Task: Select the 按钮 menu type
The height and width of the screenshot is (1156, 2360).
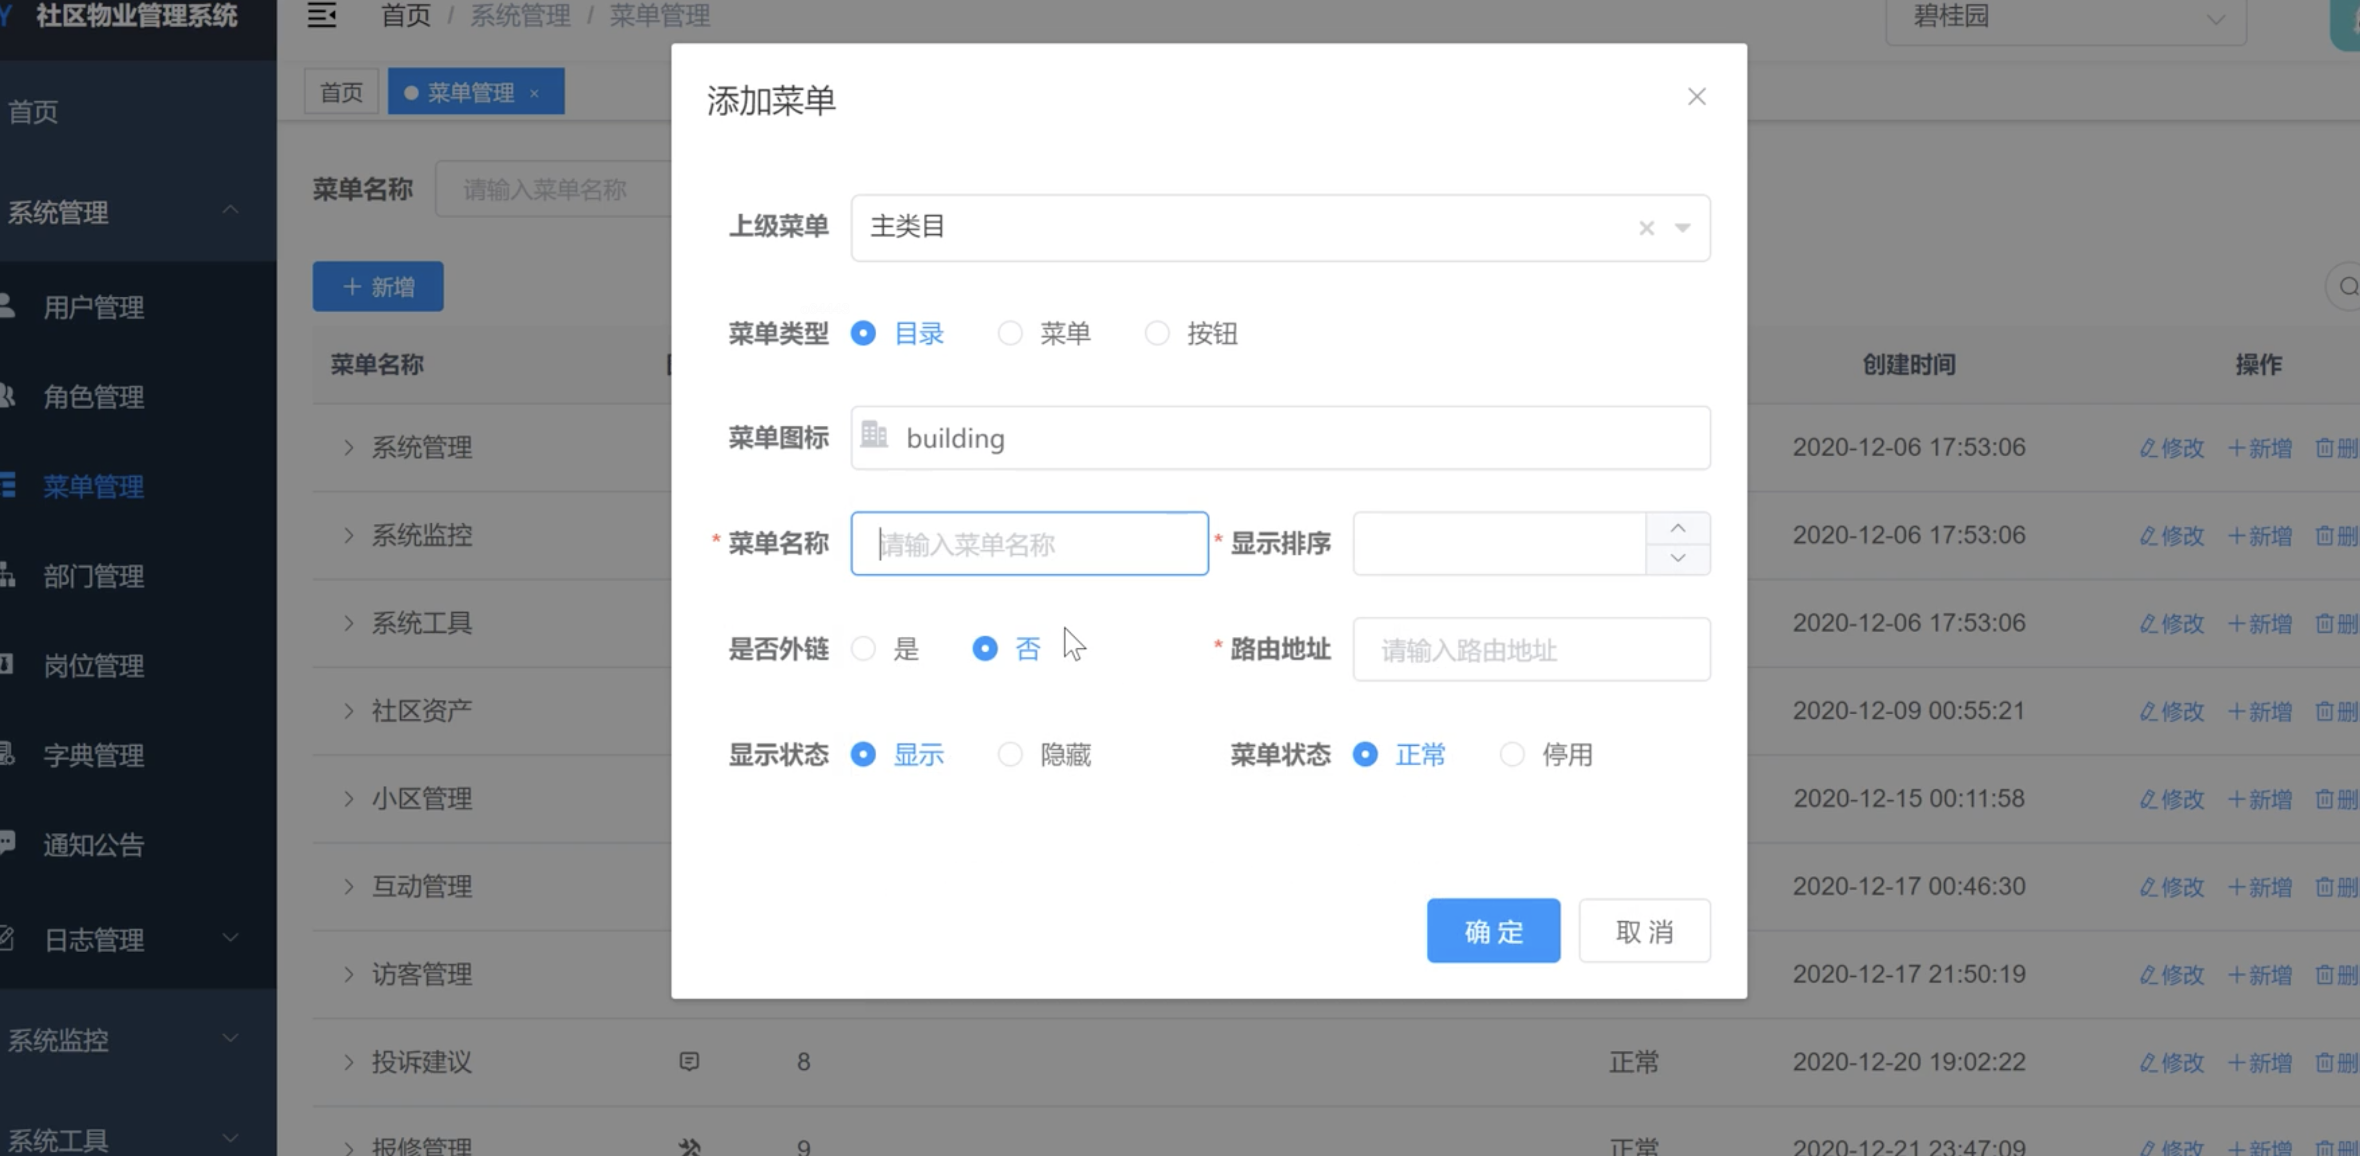Action: [1191, 333]
